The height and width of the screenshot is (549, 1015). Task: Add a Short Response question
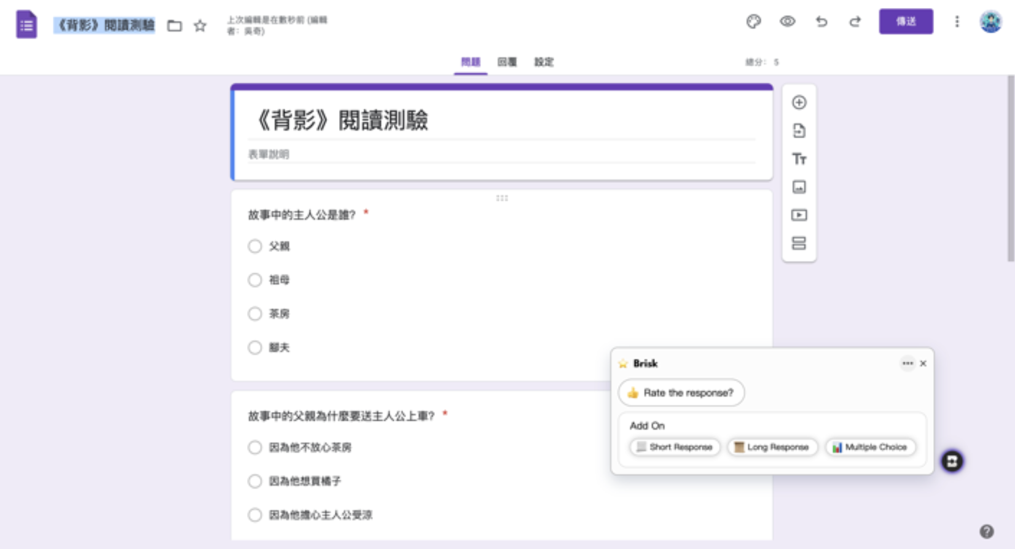pos(675,447)
